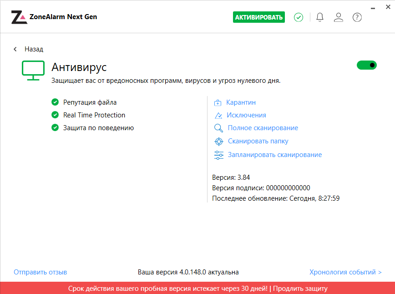Screen dimensions: 395x294
Task: Click Версия: 3.84 text
Action: coord(231,177)
